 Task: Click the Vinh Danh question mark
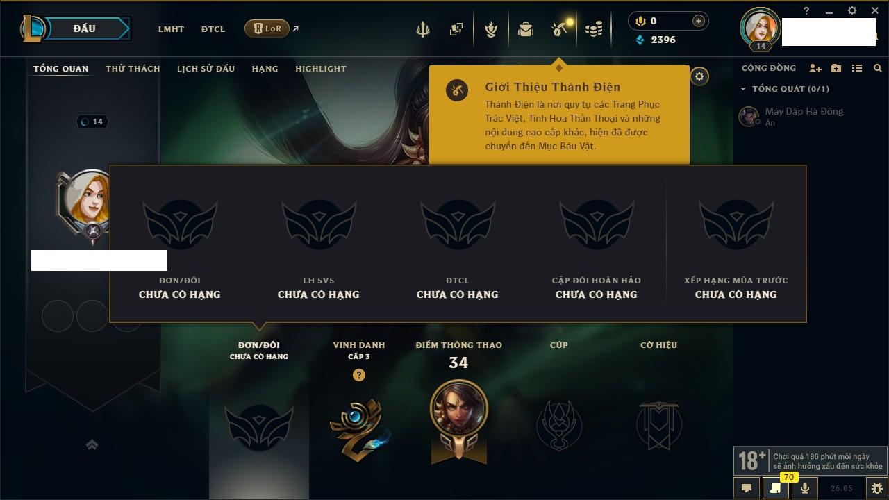click(359, 375)
